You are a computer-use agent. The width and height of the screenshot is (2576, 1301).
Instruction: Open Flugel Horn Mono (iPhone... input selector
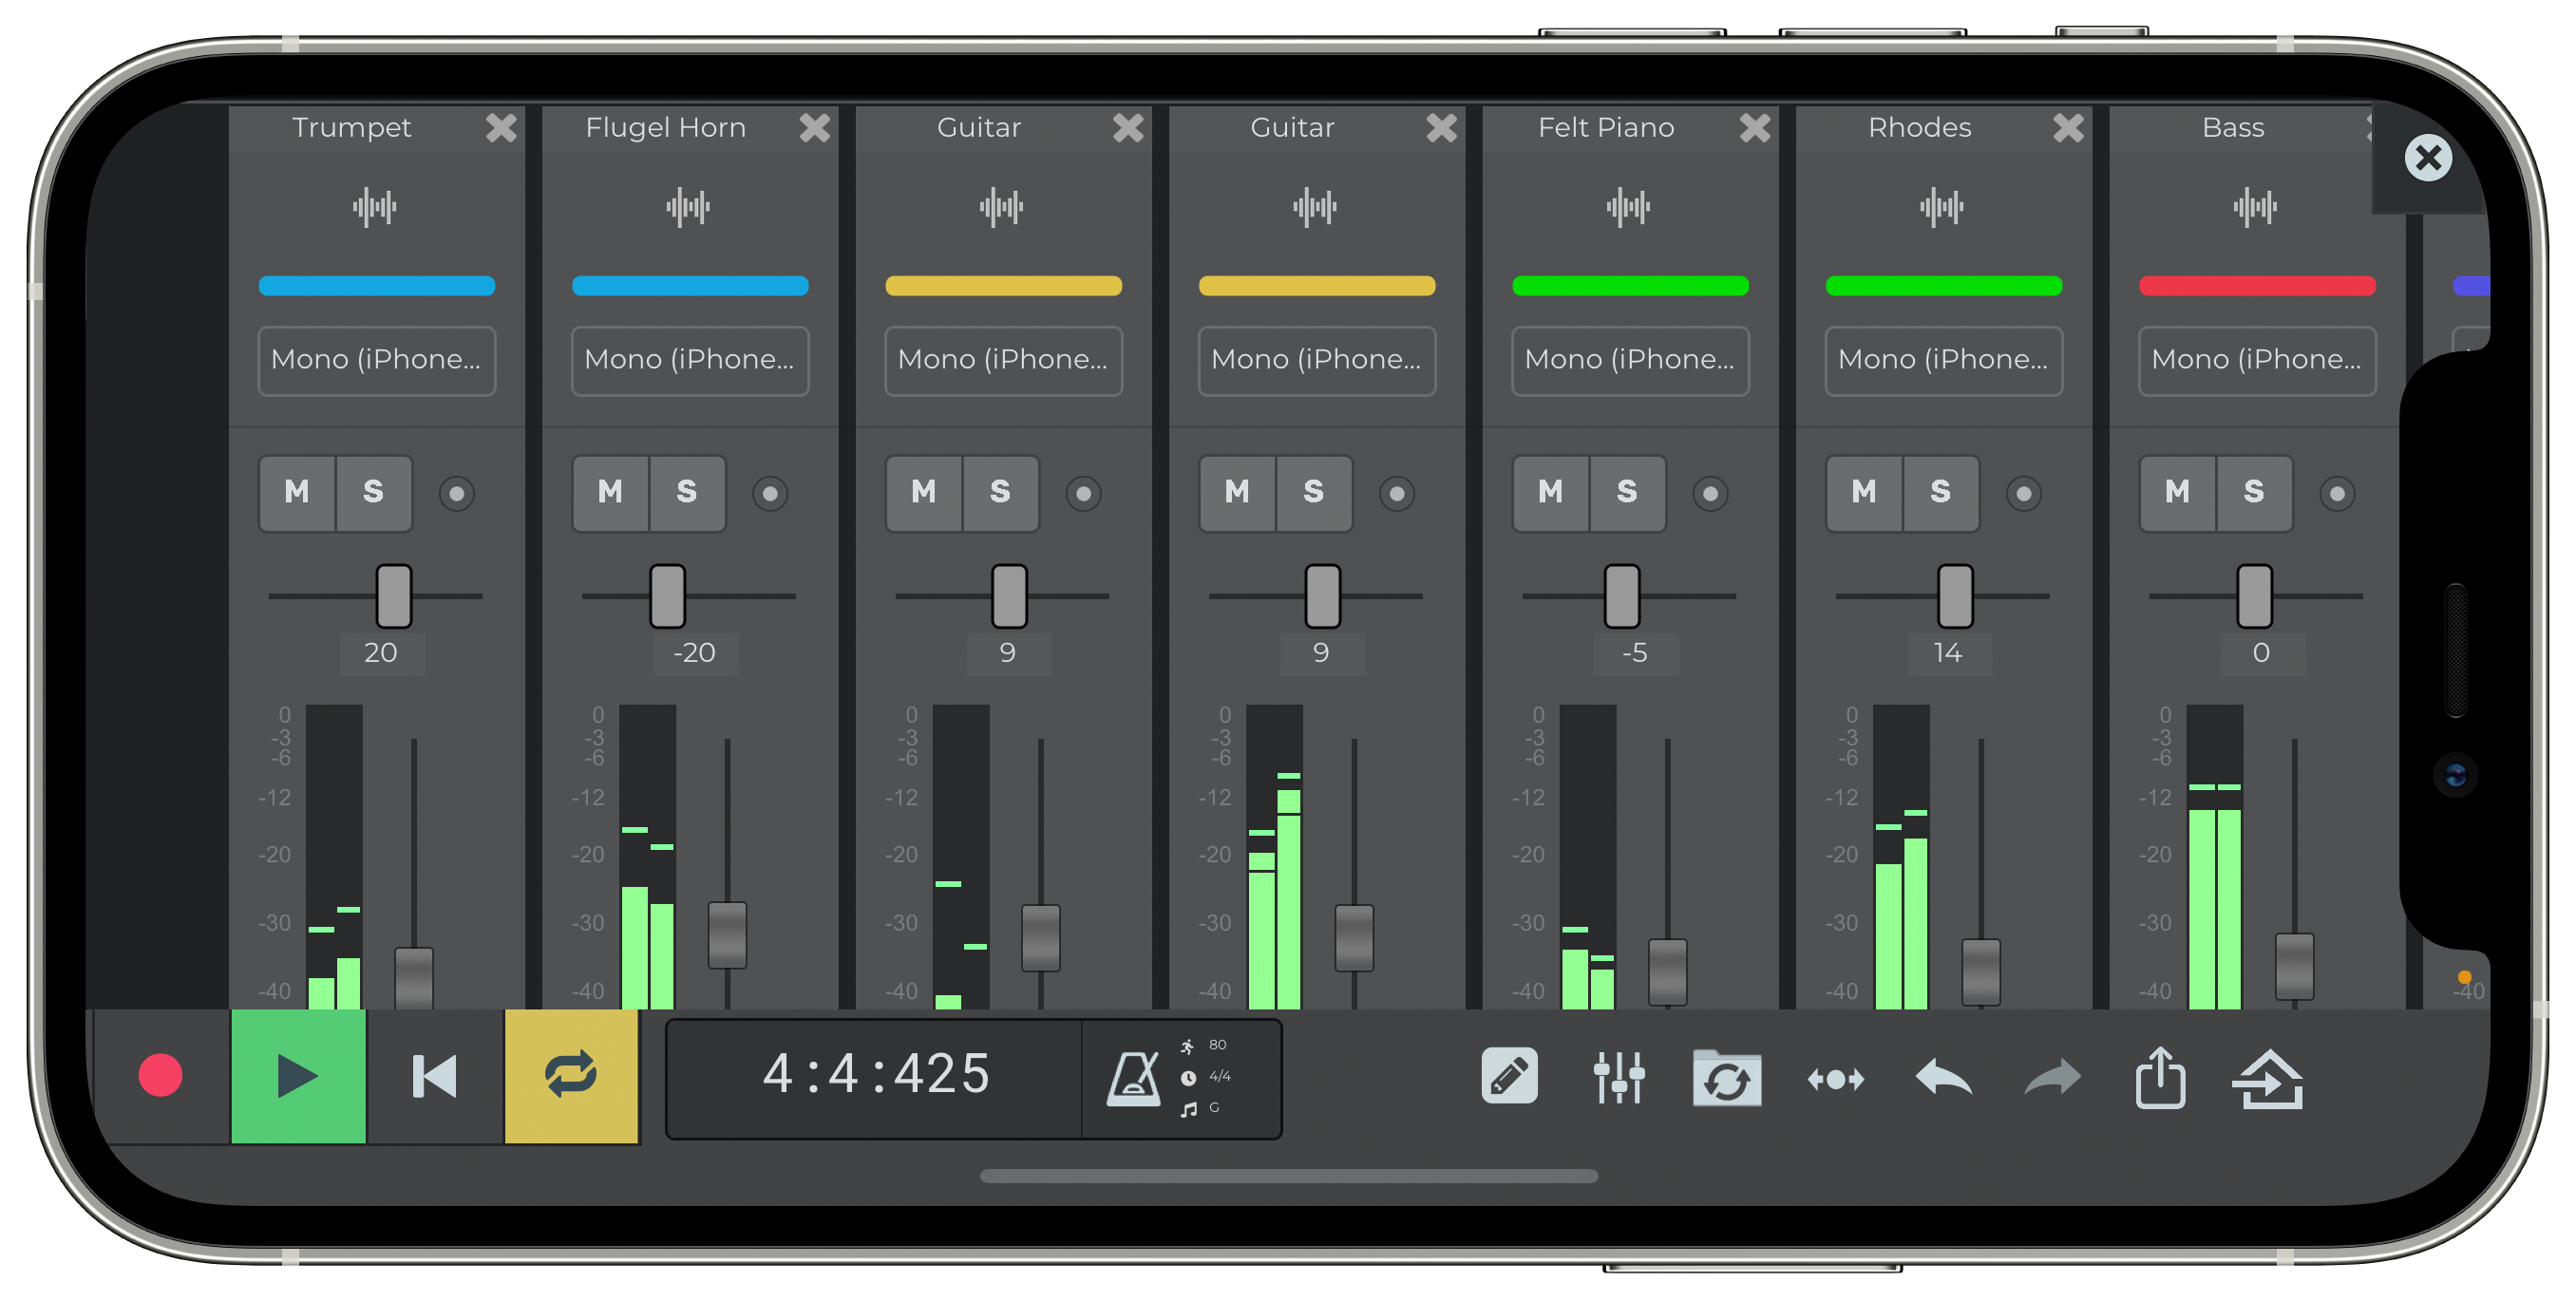point(690,360)
